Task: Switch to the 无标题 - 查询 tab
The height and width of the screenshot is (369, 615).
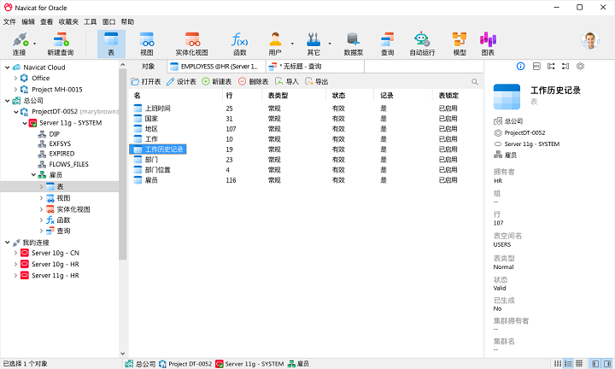Action: pyautogui.click(x=315, y=67)
